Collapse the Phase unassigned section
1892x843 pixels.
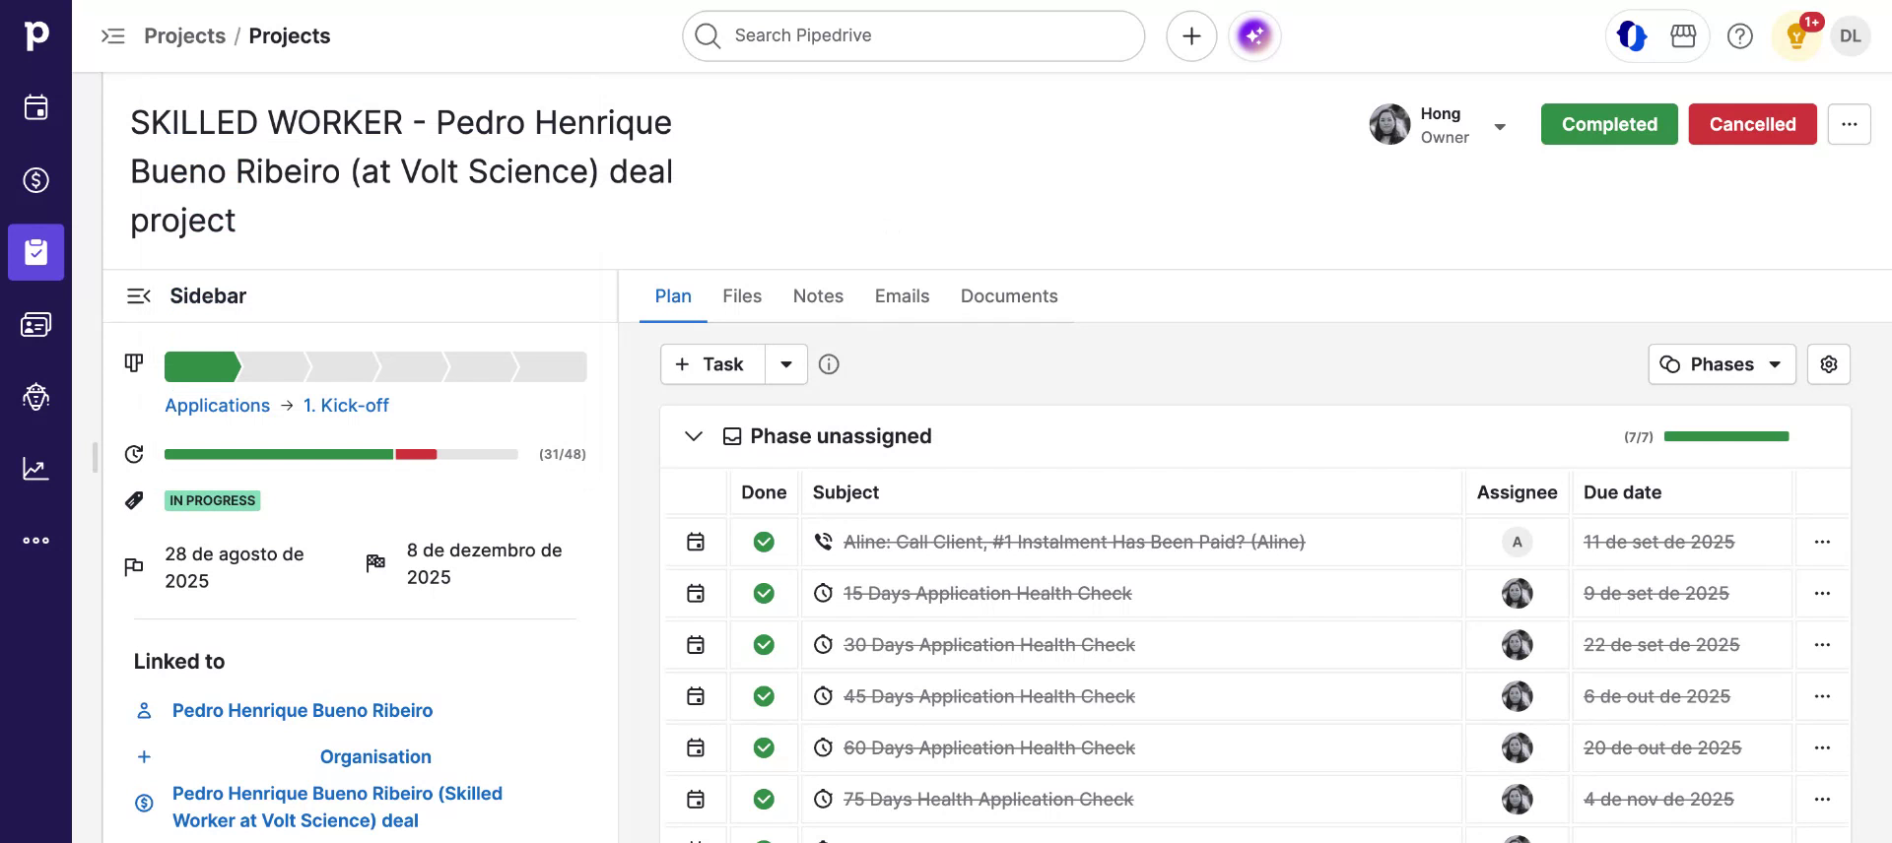coord(694,436)
